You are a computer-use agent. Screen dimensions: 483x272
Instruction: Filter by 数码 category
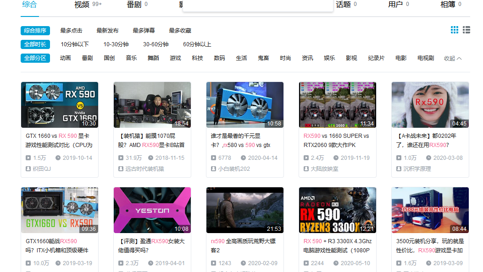tap(219, 58)
